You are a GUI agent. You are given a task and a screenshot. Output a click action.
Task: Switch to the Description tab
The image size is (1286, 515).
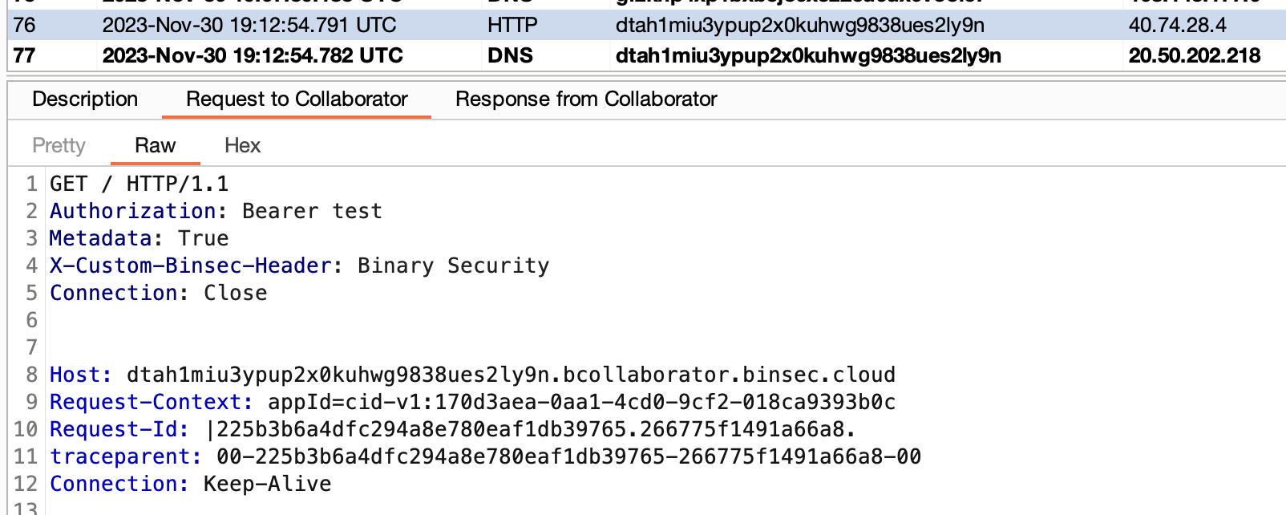[x=84, y=99]
